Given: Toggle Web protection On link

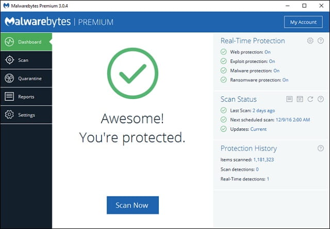Looking at the screenshot, I should click(x=268, y=52).
